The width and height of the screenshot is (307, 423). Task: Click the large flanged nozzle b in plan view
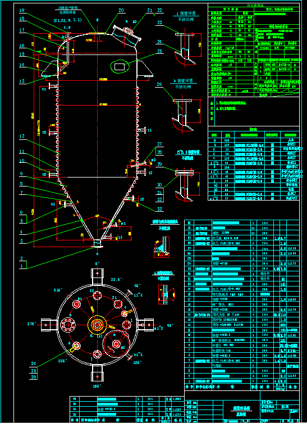click(69, 325)
